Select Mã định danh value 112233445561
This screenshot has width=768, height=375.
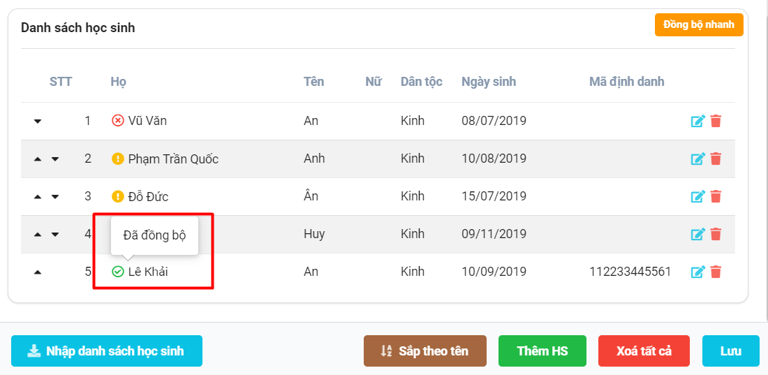630,272
